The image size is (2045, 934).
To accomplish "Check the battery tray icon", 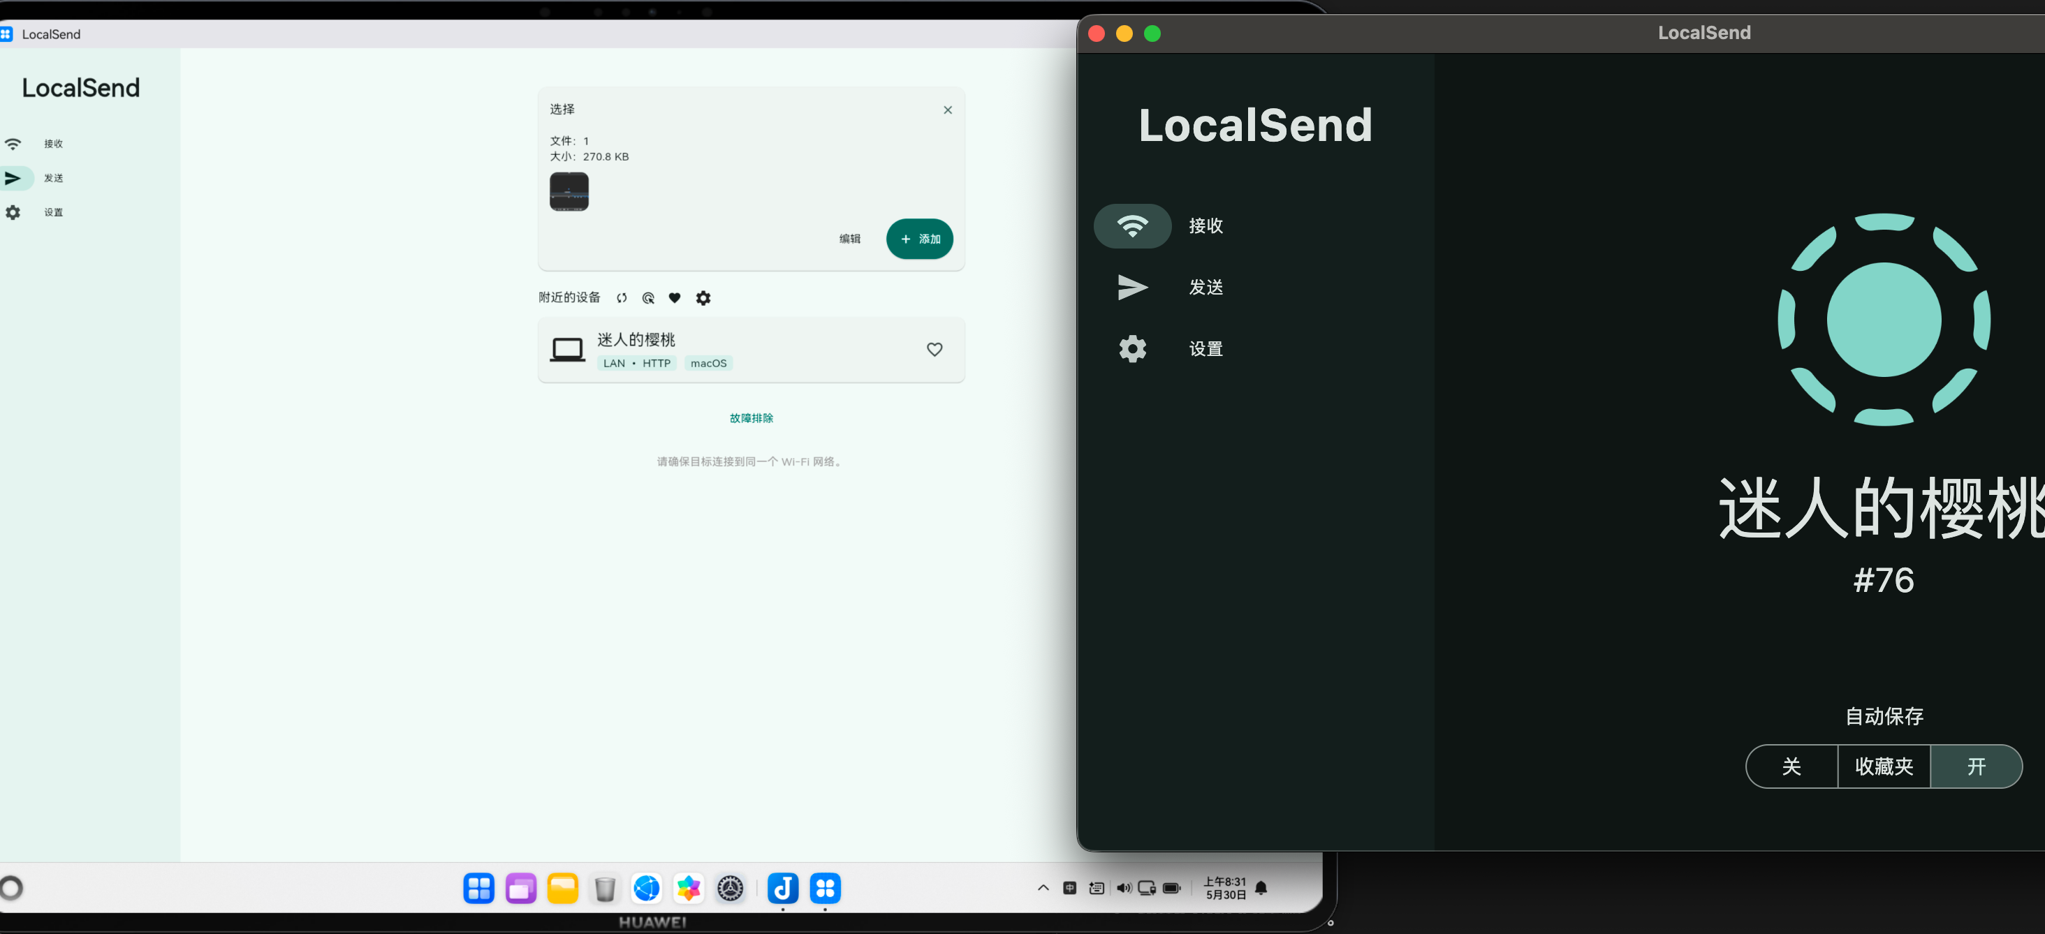I will [1172, 888].
